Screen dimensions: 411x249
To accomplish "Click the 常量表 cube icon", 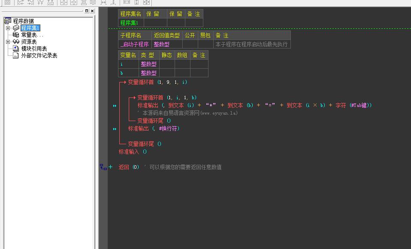I will pos(16,35).
